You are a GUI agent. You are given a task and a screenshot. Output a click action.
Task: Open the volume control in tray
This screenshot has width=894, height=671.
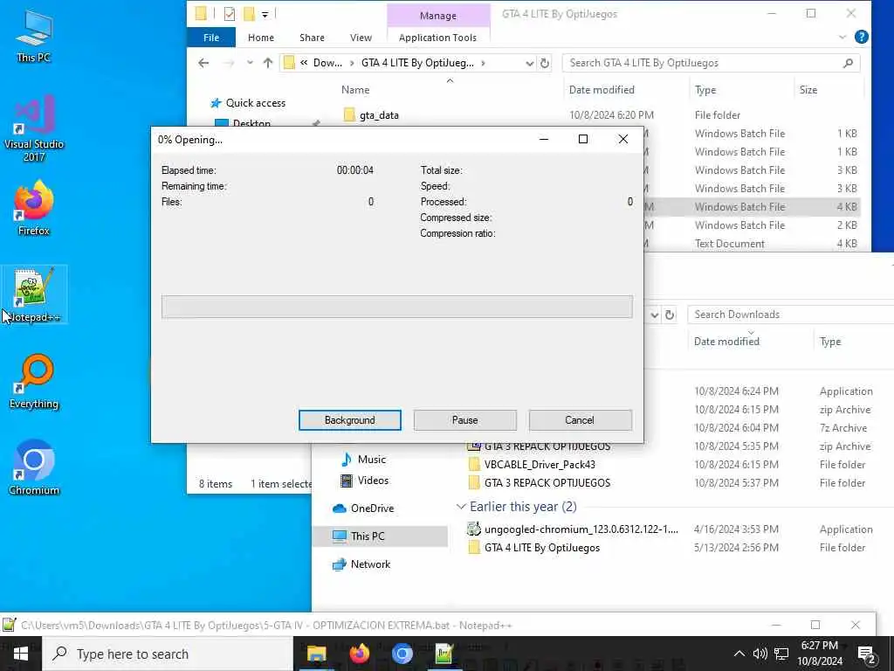click(760, 654)
